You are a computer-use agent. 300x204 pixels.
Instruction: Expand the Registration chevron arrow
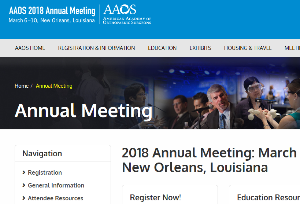[x=24, y=172]
